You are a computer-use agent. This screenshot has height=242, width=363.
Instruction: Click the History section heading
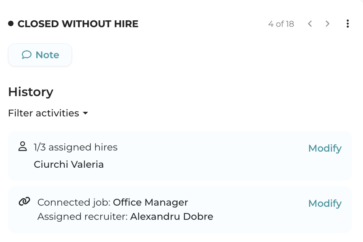(x=31, y=92)
